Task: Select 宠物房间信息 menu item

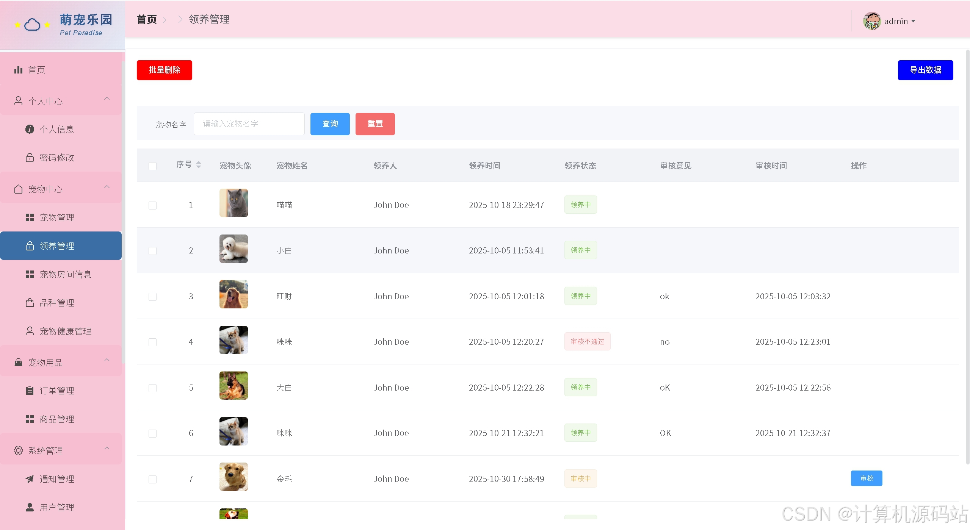Action: point(61,274)
